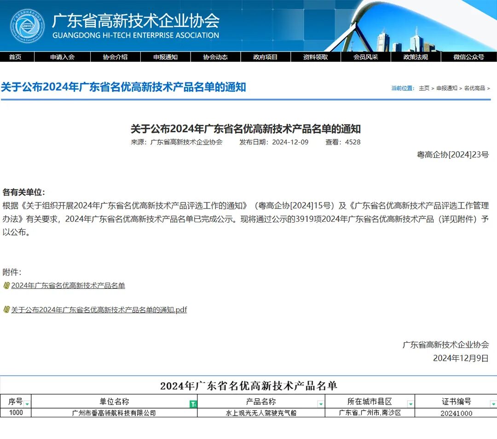The height and width of the screenshot is (439, 497).
Task: Navigate to 协会动态 in the top menu
Action: coord(215,57)
